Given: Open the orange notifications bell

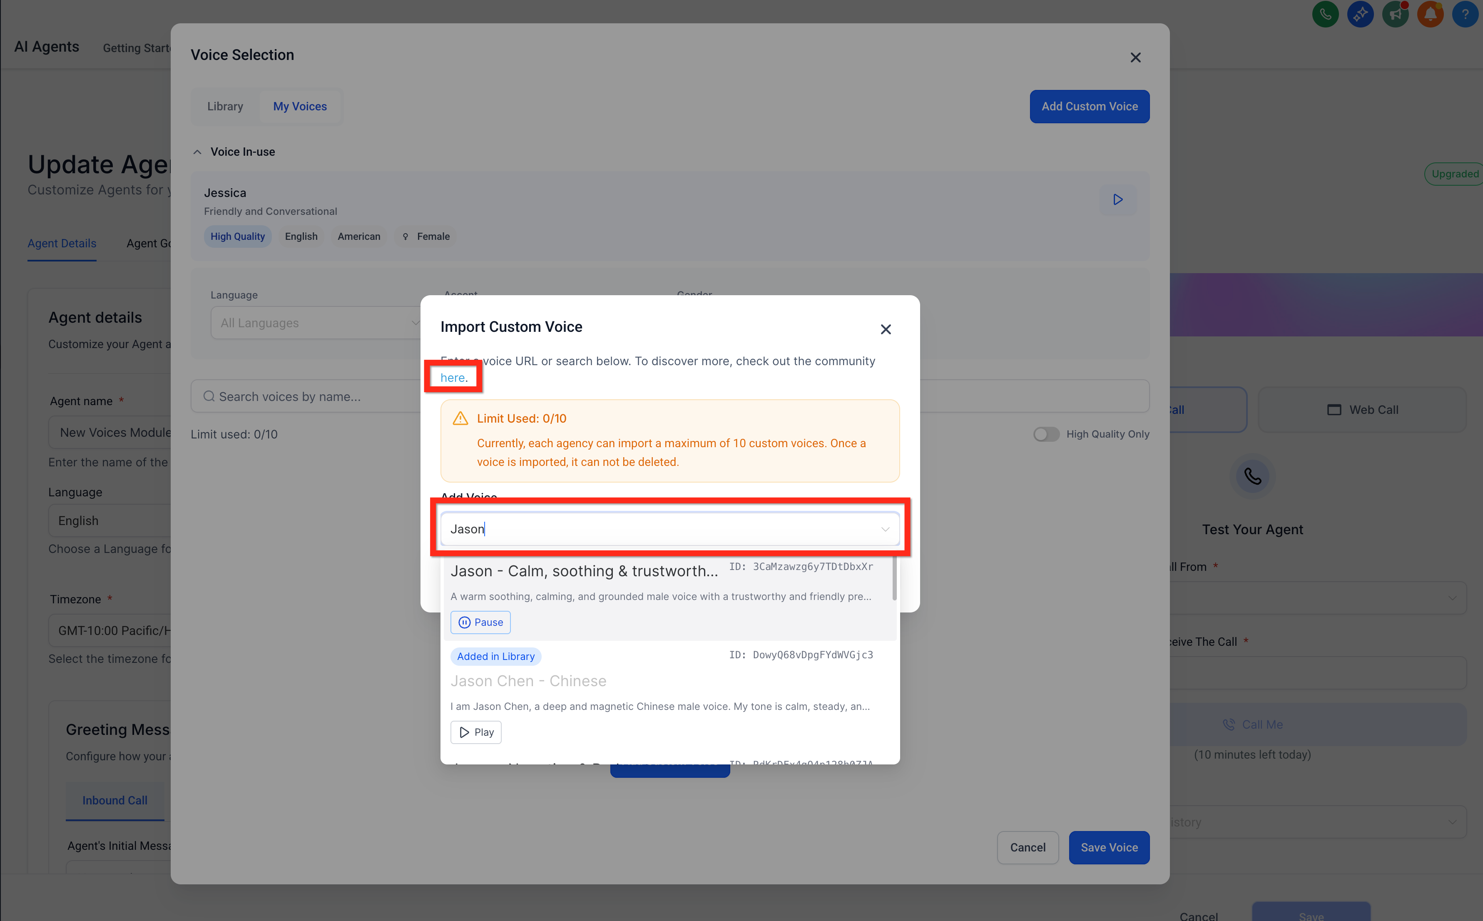Looking at the screenshot, I should (x=1430, y=14).
